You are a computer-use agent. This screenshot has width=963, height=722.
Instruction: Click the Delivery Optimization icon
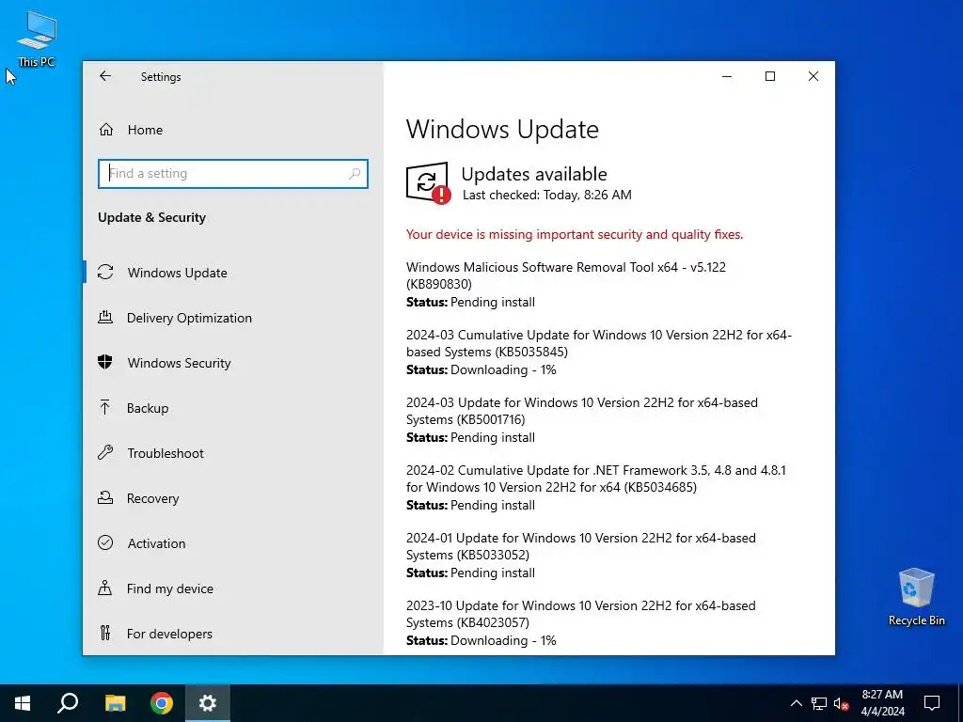pos(105,318)
